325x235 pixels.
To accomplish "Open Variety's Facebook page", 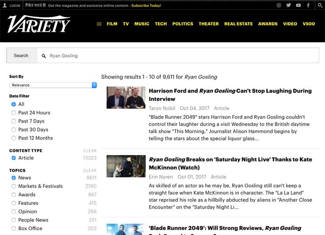I will click(x=308, y=5).
